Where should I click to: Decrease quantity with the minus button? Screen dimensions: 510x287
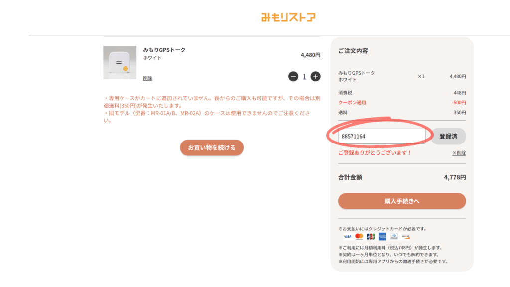[x=294, y=77]
